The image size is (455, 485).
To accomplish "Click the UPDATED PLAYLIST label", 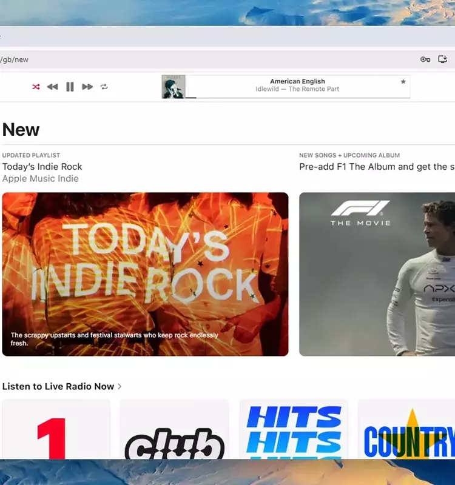I will [31, 155].
